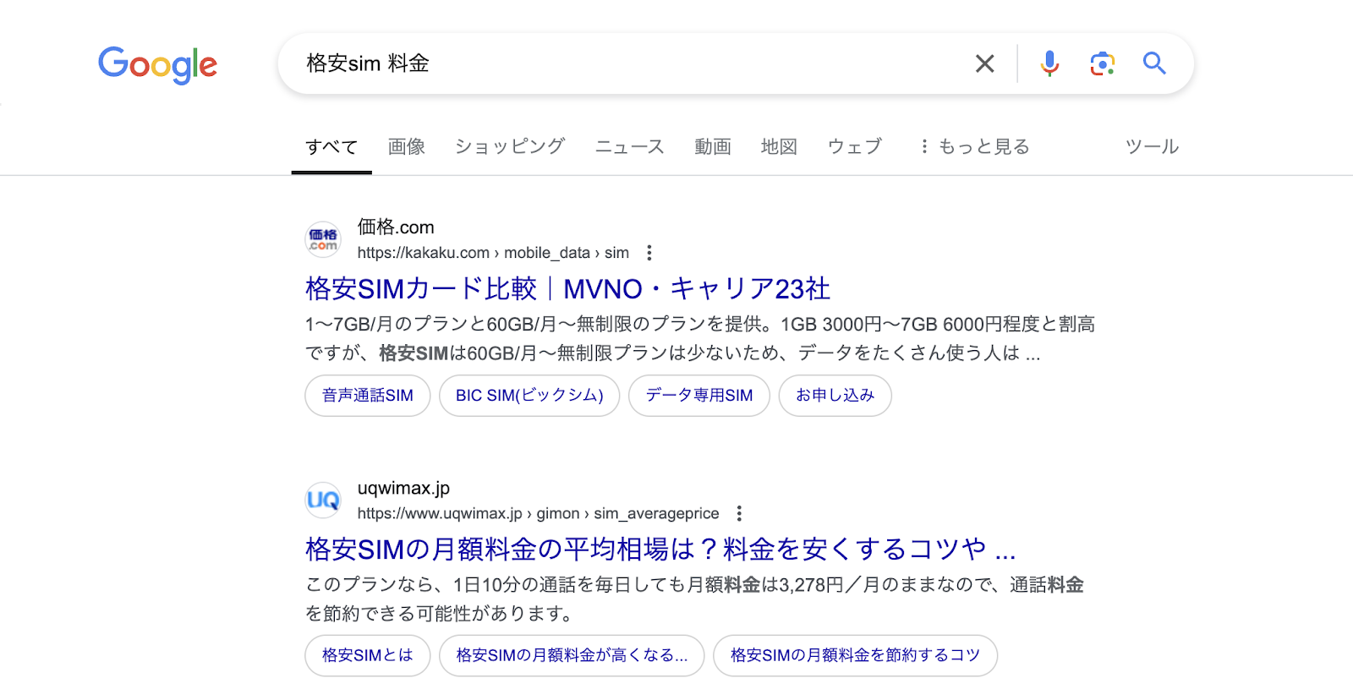
Task: Open the three-dot options for the uqwimax.jp result
Action: click(x=739, y=513)
